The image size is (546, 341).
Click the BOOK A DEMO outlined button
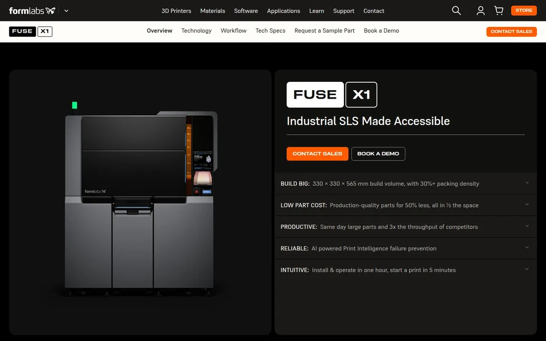(378, 154)
